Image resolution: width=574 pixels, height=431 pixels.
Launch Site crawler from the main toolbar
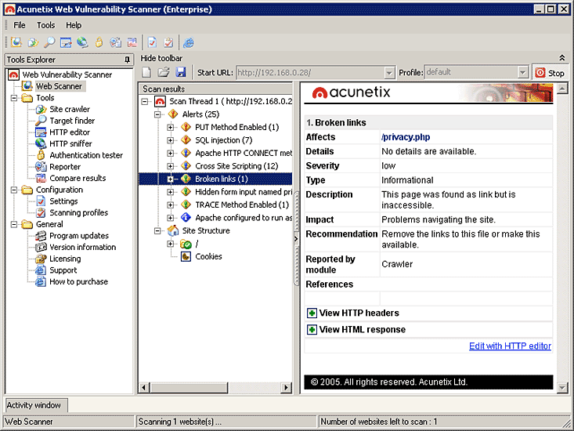[x=33, y=42]
